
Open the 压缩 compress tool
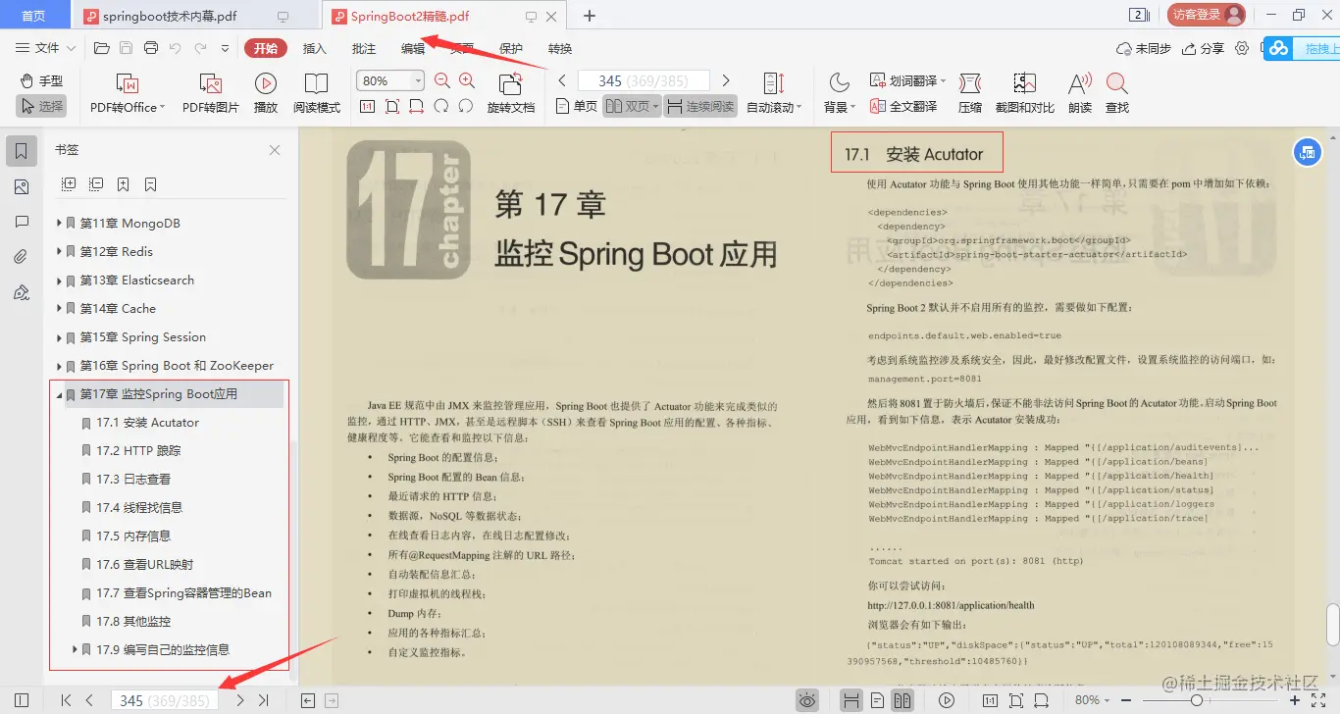coord(970,94)
